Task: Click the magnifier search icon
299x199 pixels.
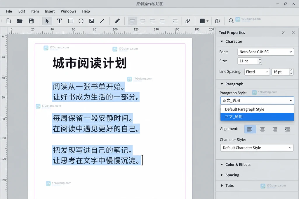Action: point(231,21)
